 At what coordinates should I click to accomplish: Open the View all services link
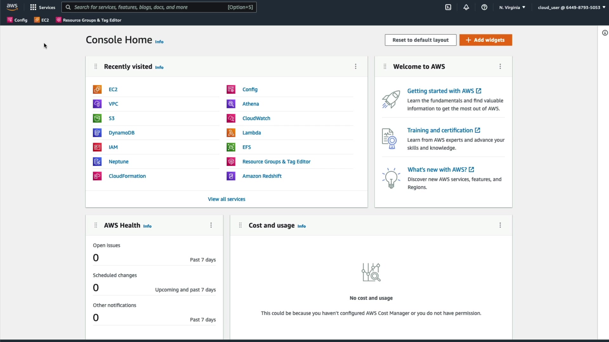(226, 199)
